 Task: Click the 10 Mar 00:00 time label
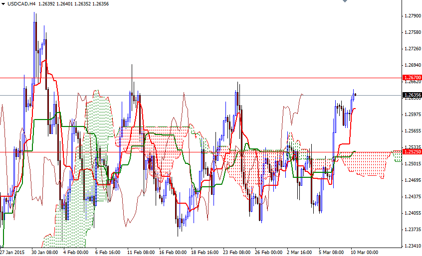click(x=364, y=253)
